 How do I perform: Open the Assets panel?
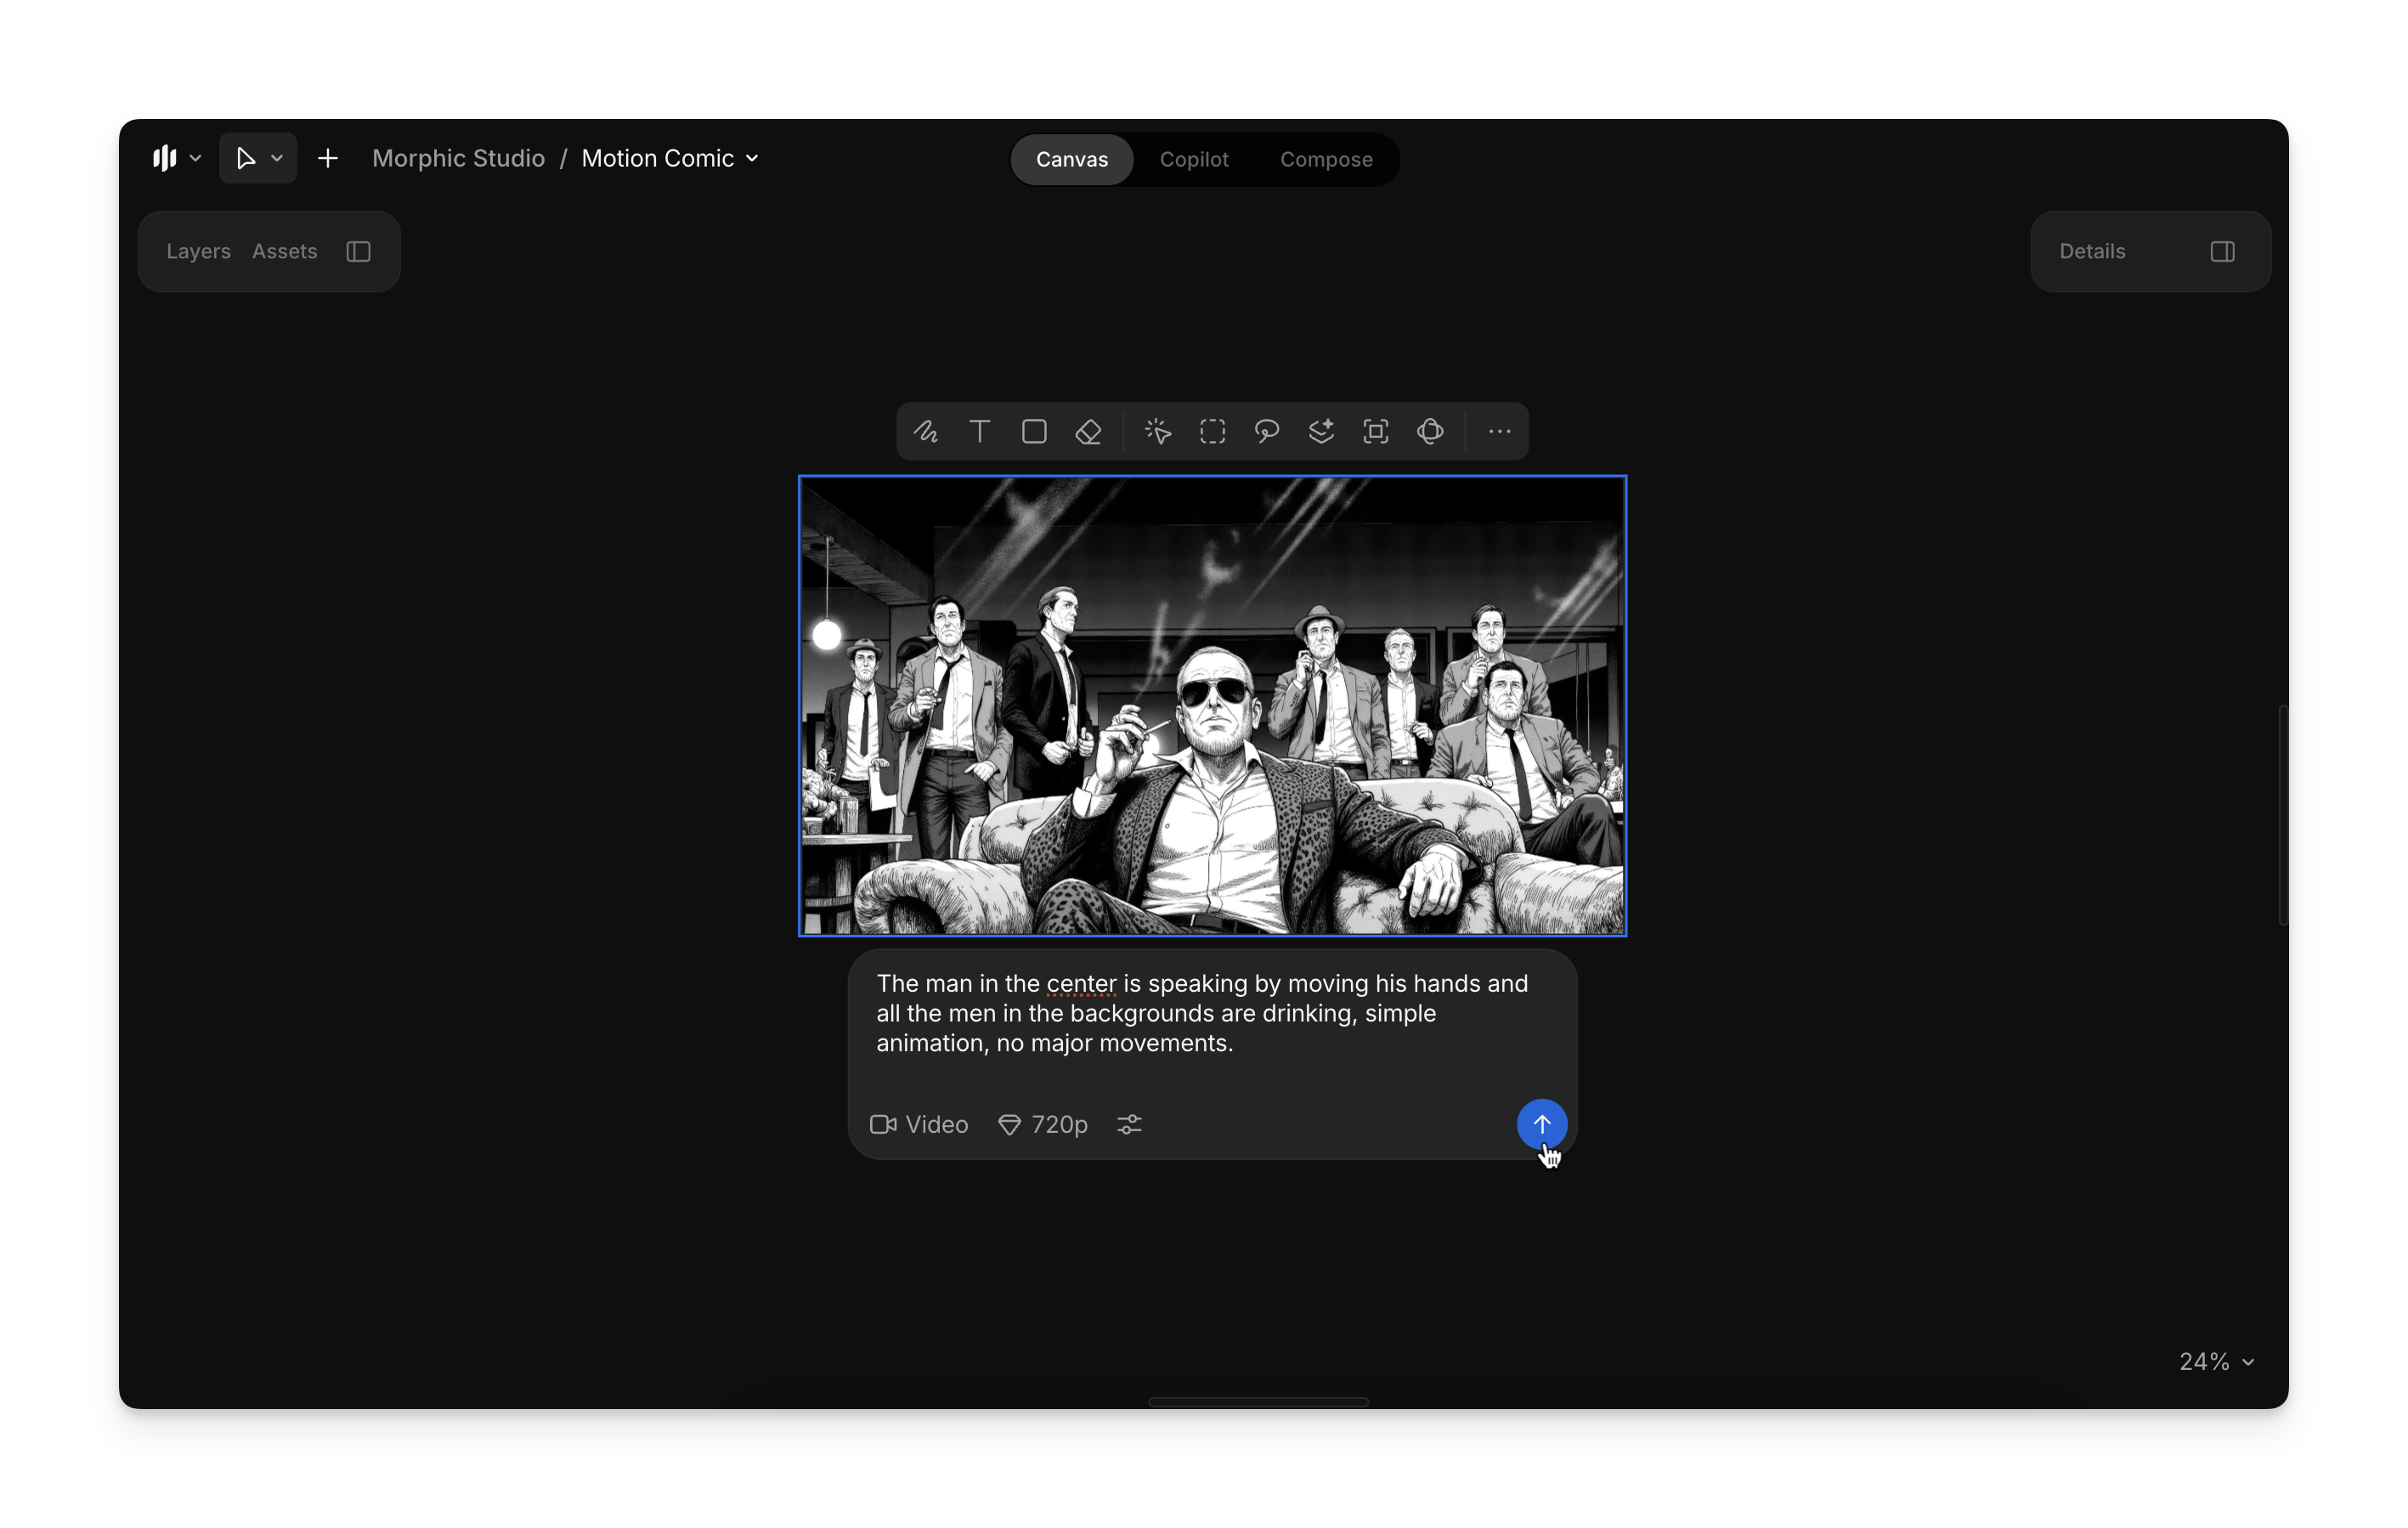pyautogui.click(x=284, y=252)
